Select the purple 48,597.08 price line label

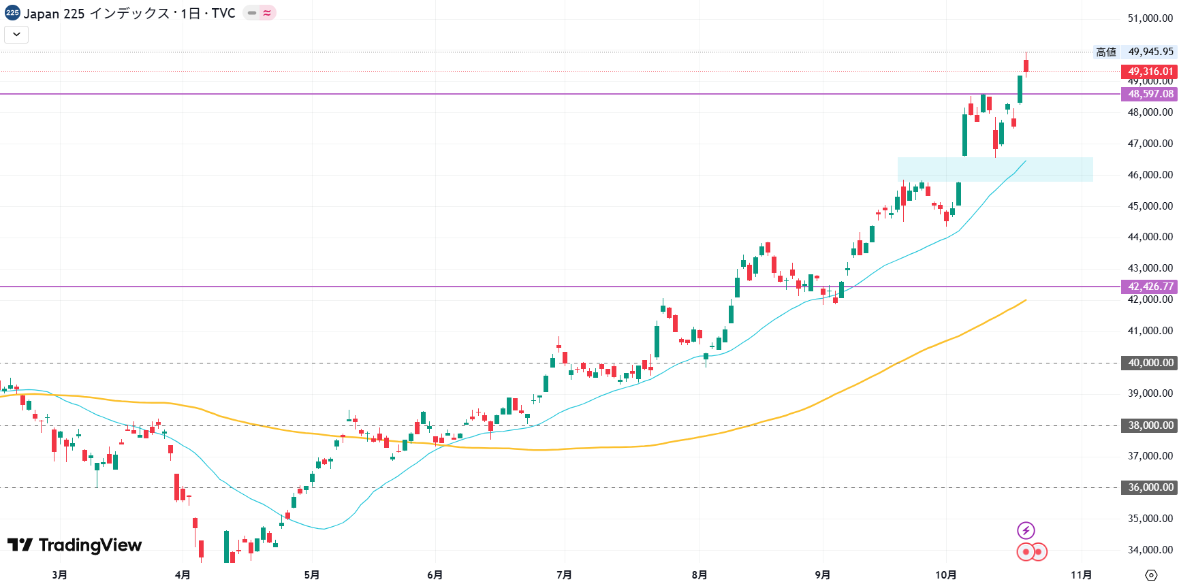(1150, 94)
